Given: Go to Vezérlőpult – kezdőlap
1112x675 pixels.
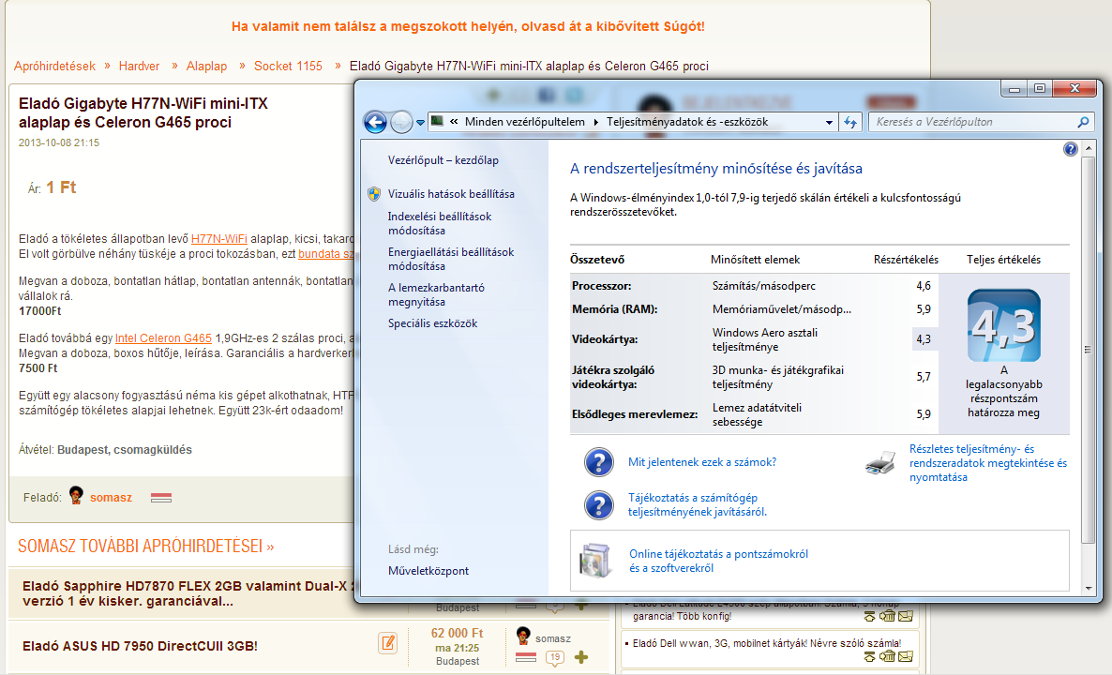Looking at the screenshot, I should (x=443, y=160).
